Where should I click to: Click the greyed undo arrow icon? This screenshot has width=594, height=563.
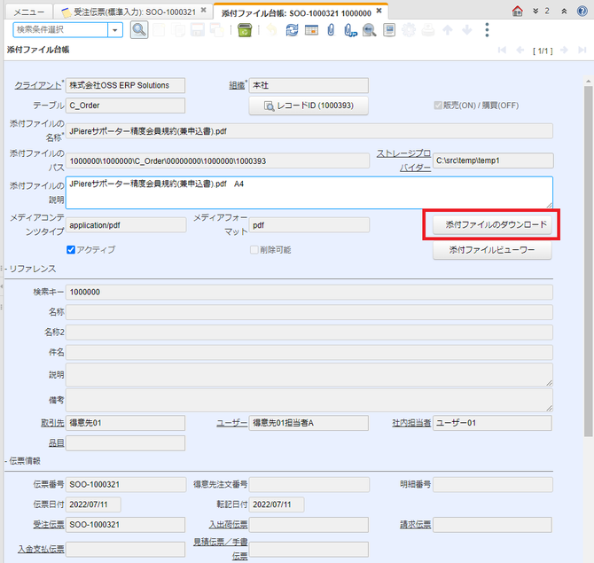(271, 30)
